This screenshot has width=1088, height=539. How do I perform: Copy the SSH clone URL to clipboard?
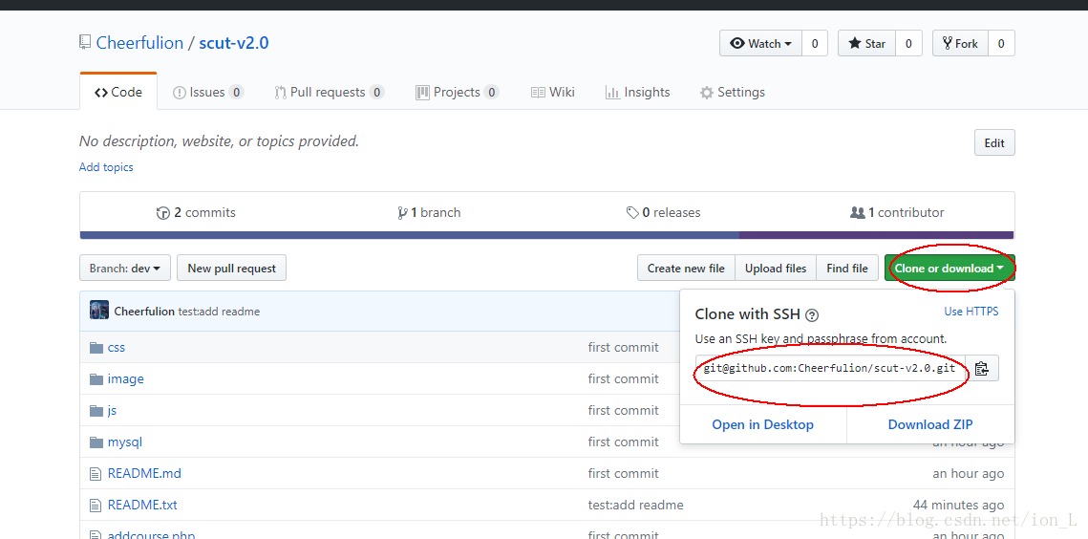981,368
